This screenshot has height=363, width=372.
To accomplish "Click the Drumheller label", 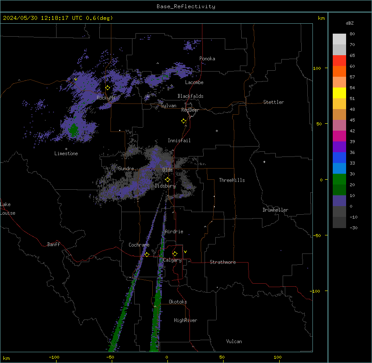I will (275, 210).
